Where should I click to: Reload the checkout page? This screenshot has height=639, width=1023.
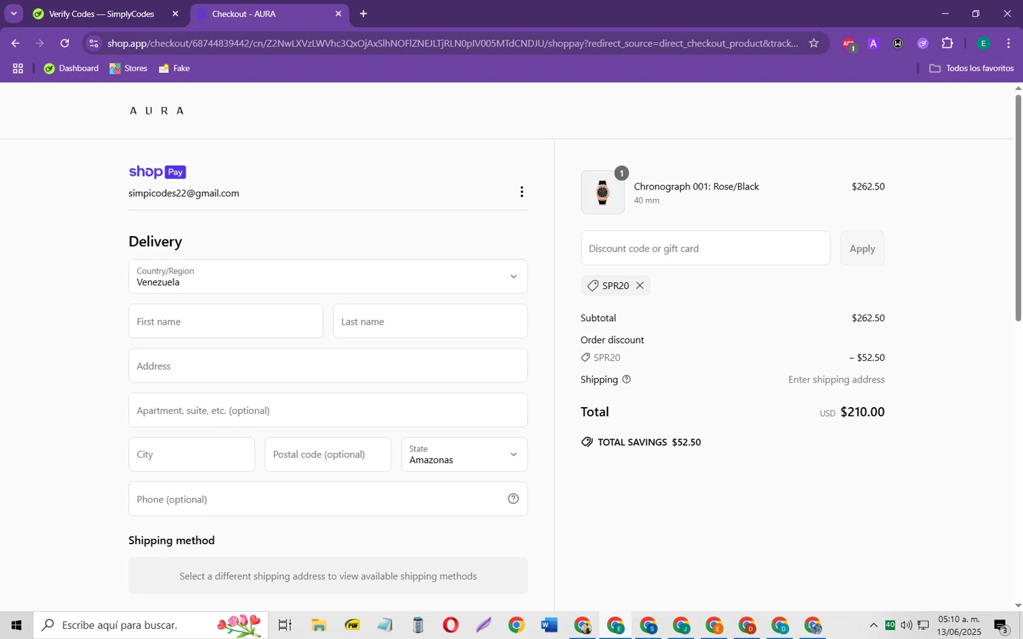65,43
